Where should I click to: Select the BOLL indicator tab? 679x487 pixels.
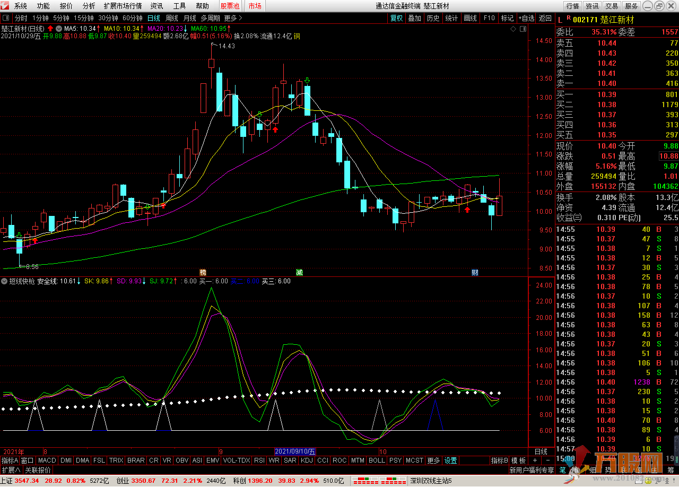[377, 460]
